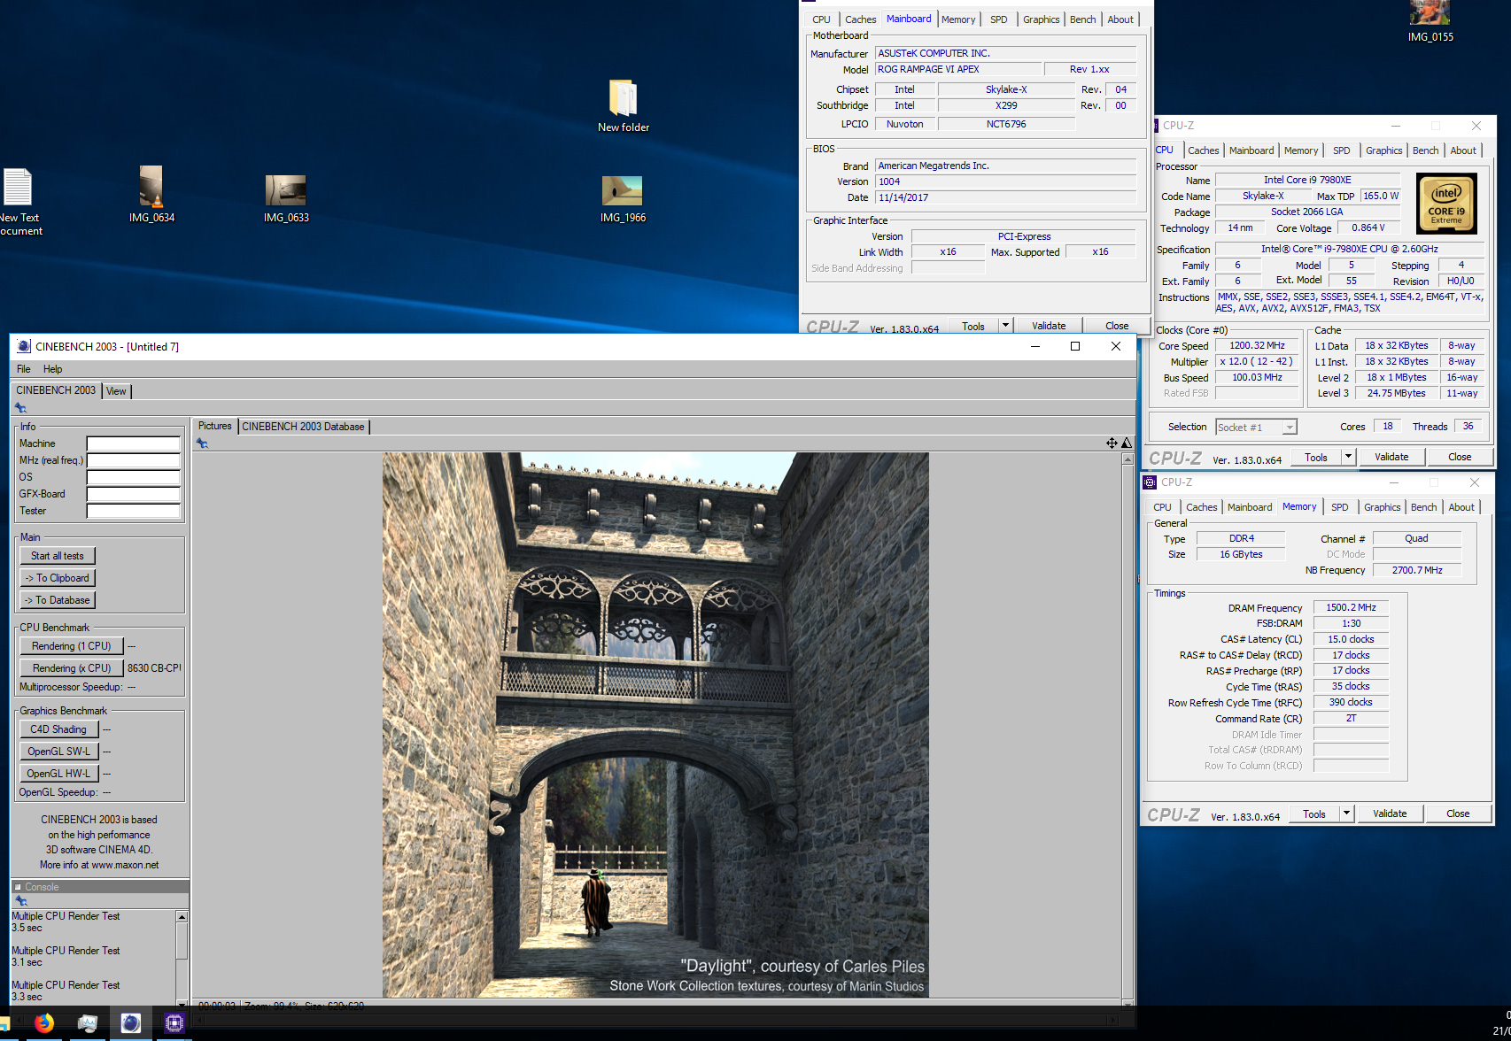Open Tools dropdown arrow in CPU tab window

[x=1348, y=457]
